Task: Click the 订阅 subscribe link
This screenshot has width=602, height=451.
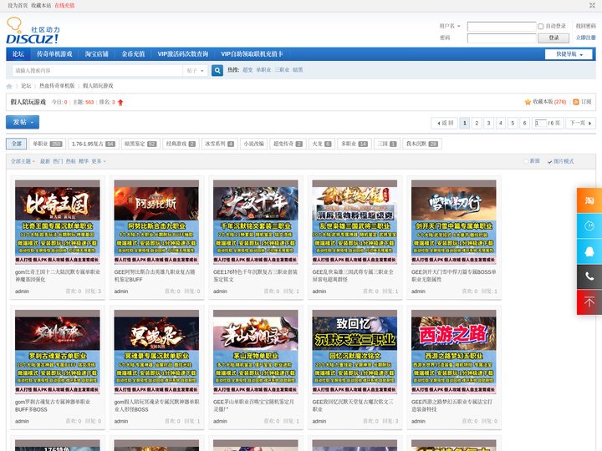Action: tap(586, 102)
